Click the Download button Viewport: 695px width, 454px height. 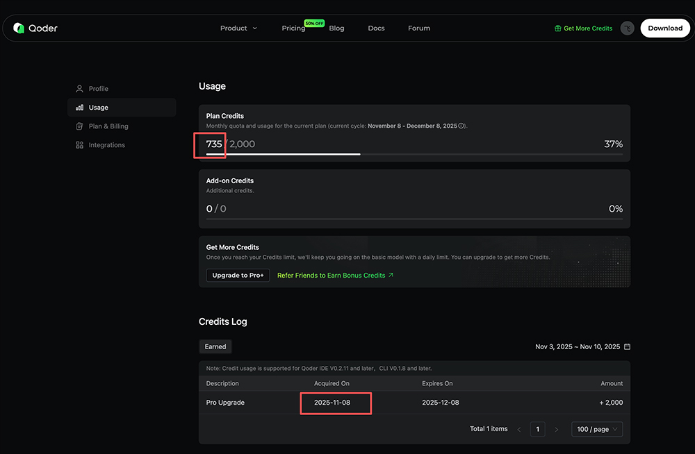[x=664, y=28]
